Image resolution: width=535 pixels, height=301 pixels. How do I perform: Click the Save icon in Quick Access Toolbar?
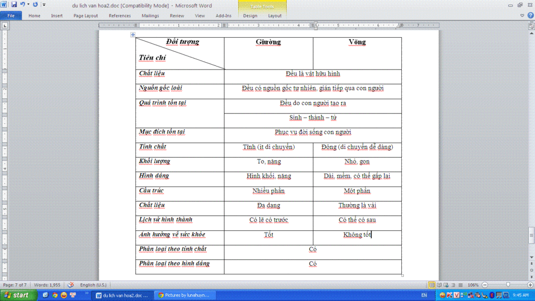tap(14, 4)
